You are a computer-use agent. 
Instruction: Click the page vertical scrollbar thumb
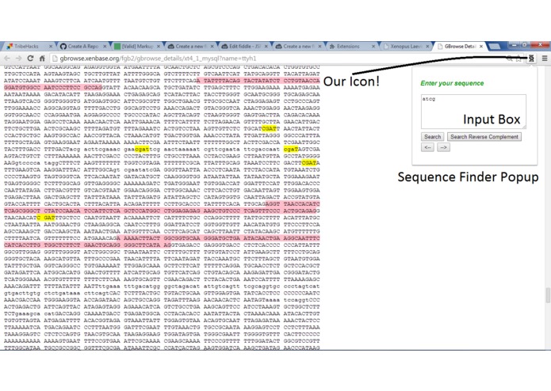(548, 295)
